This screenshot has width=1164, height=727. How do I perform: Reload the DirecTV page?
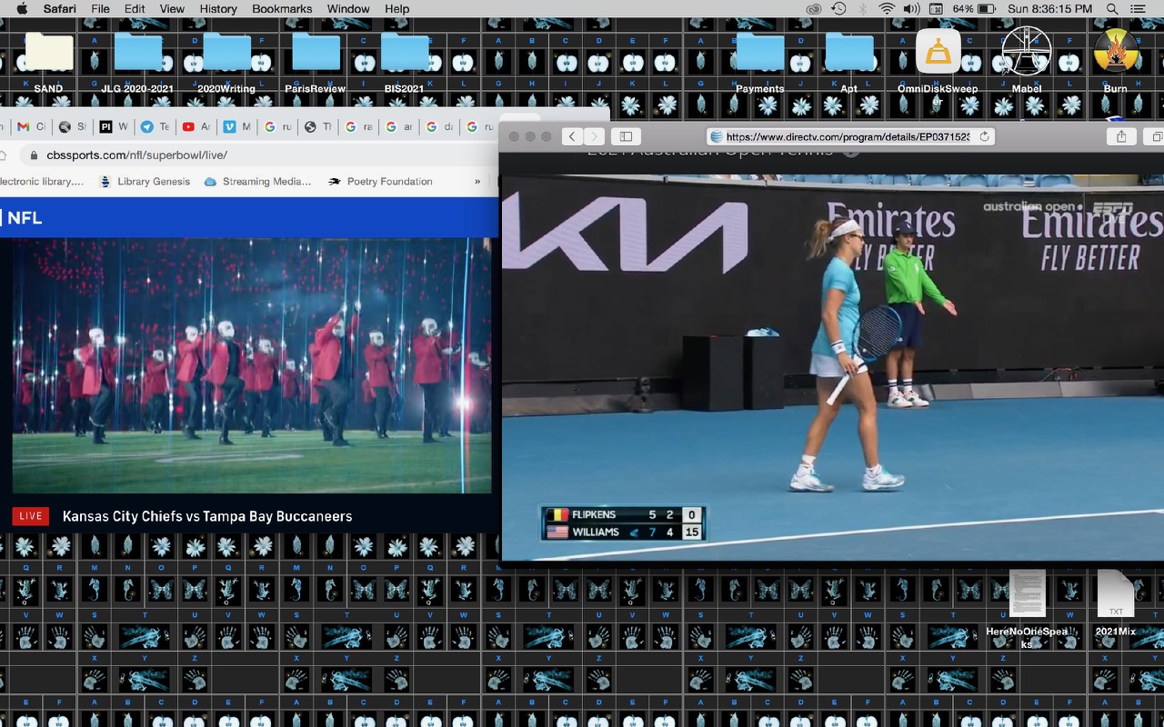click(x=985, y=136)
